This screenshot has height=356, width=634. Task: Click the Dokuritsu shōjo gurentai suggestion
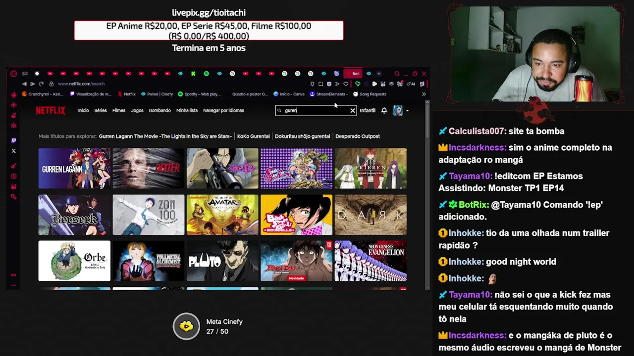(302, 136)
